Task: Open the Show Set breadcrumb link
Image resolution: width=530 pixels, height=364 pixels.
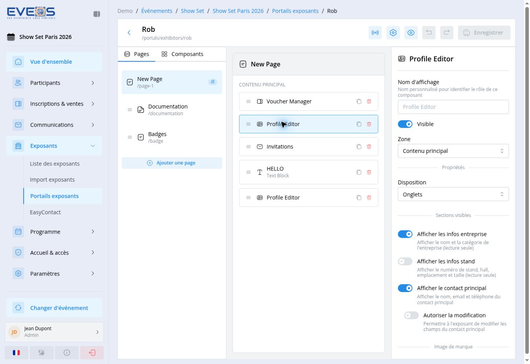Action: tap(192, 11)
